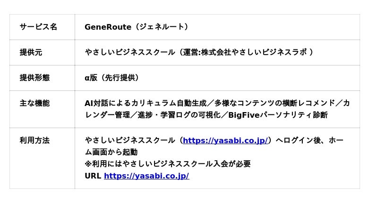Select the '利用方法' row label

pyautogui.click(x=34, y=140)
